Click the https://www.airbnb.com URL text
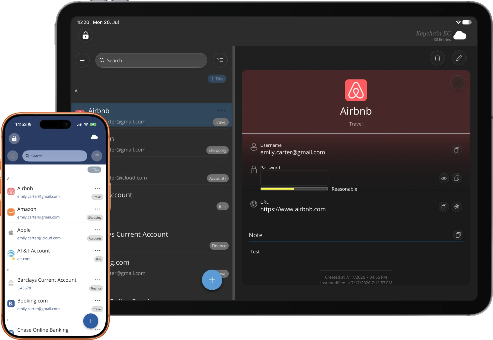 pyautogui.click(x=293, y=209)
